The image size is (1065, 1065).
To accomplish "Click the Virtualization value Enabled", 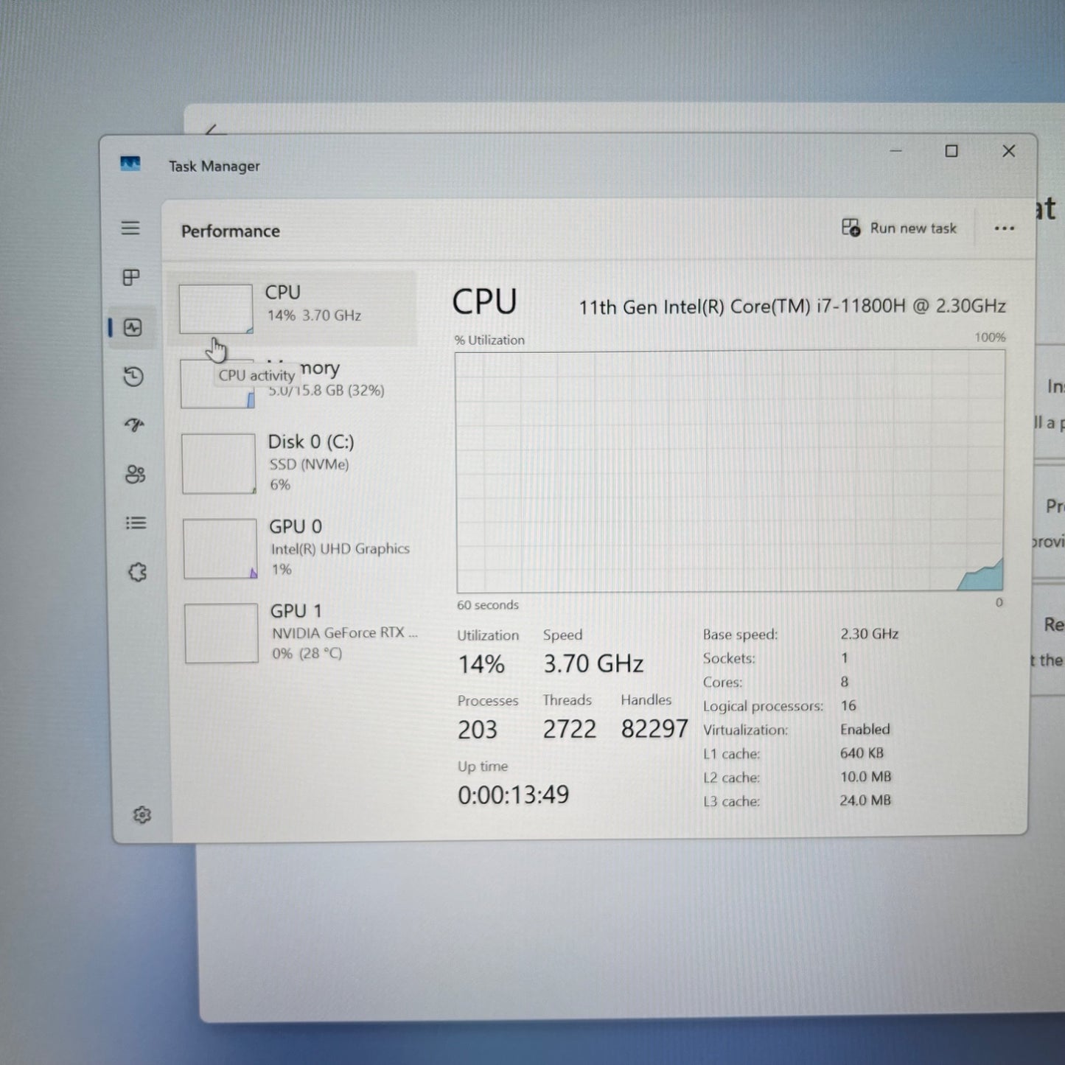I will click(x=865, y=729).
